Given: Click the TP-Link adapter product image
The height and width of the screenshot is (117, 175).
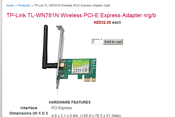Looking at the screenshot, I should tap(69, 57).
